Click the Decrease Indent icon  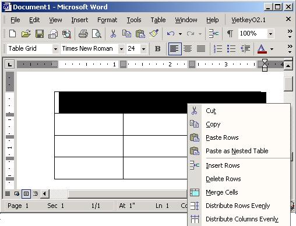pyautogui.click(x=245, y=49)
